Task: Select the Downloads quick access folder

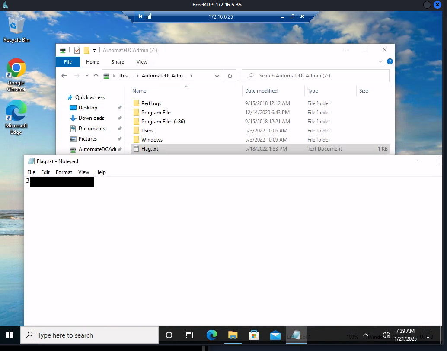Action: pos(91,118)
